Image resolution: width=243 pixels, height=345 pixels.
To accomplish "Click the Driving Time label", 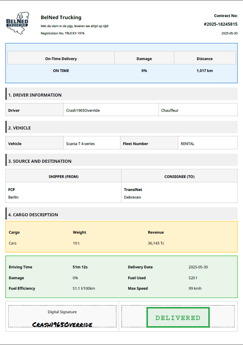I will [21, 267].
